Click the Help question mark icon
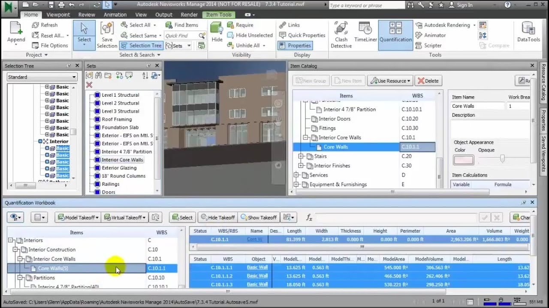This screenshot has width=549, height=308. pyautogui.click(x=508, y=5)
